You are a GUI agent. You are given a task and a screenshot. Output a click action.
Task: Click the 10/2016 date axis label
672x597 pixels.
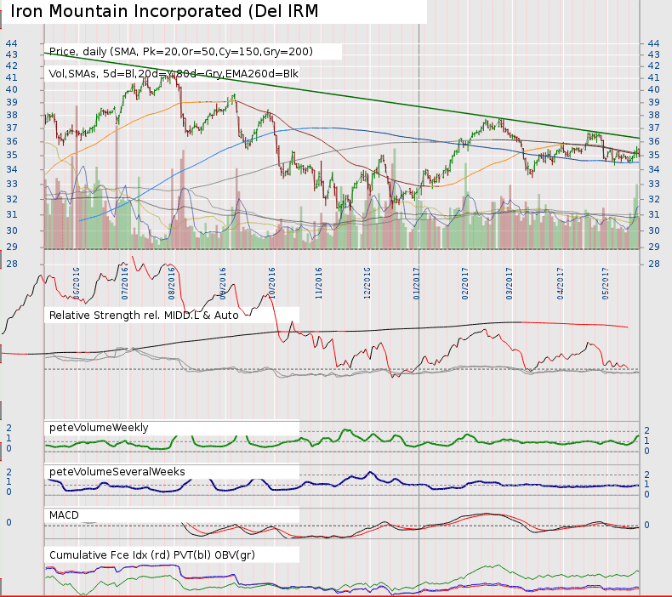point(273,281)
